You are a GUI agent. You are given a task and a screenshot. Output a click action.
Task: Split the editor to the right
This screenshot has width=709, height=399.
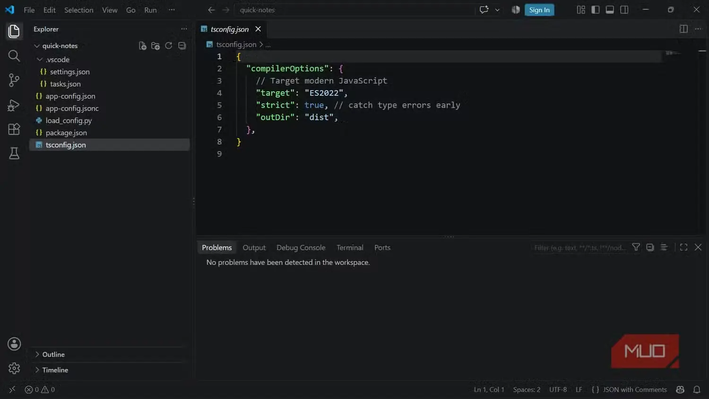683,29
